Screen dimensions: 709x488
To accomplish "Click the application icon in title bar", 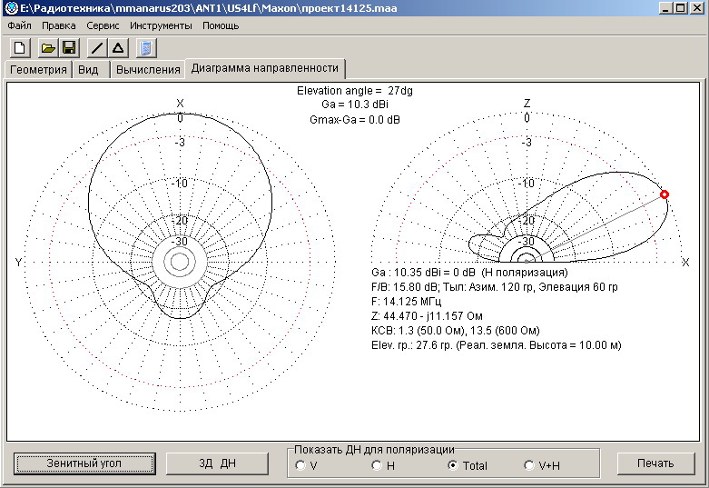I will tap(11, 8).
